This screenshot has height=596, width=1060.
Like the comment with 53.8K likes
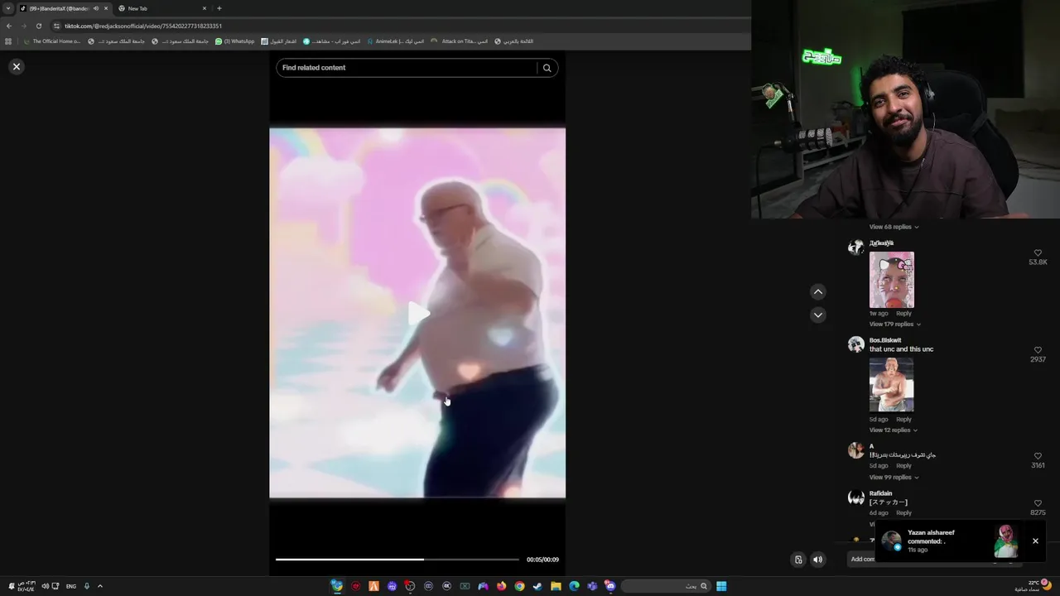click(1038, 253)
